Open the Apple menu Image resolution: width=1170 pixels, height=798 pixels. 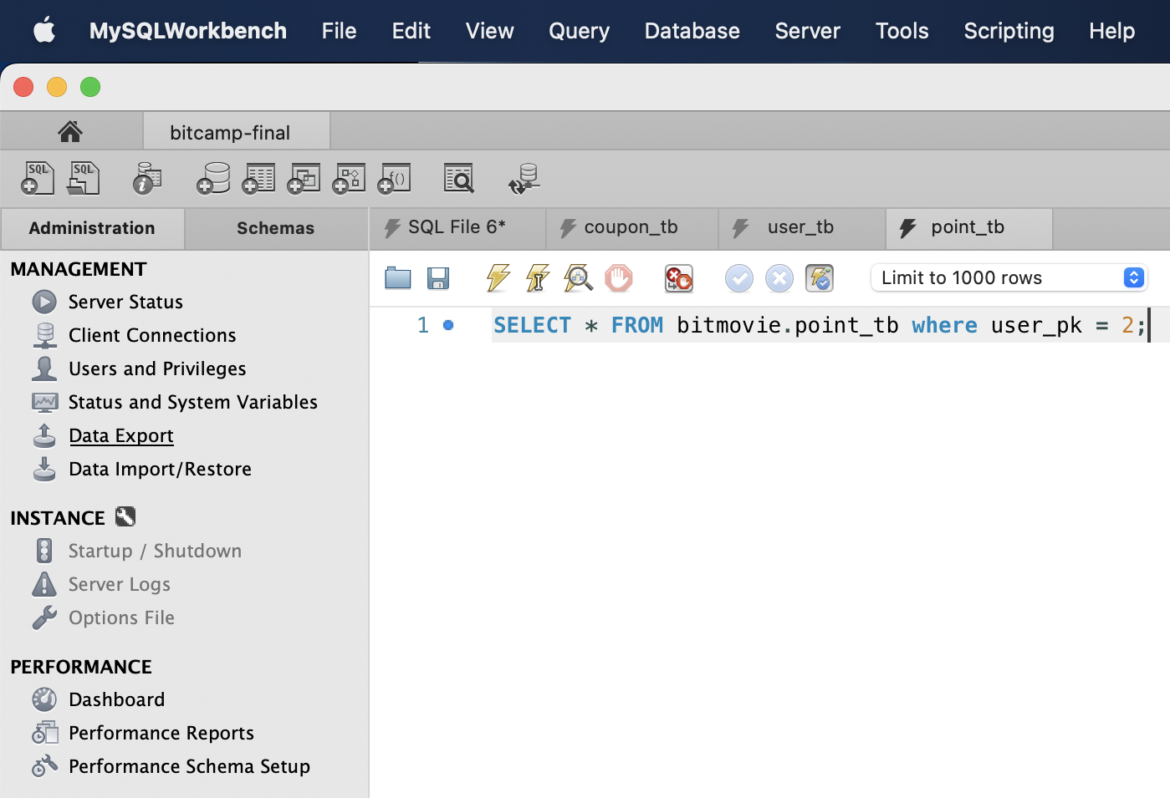(x=44, y=31)
